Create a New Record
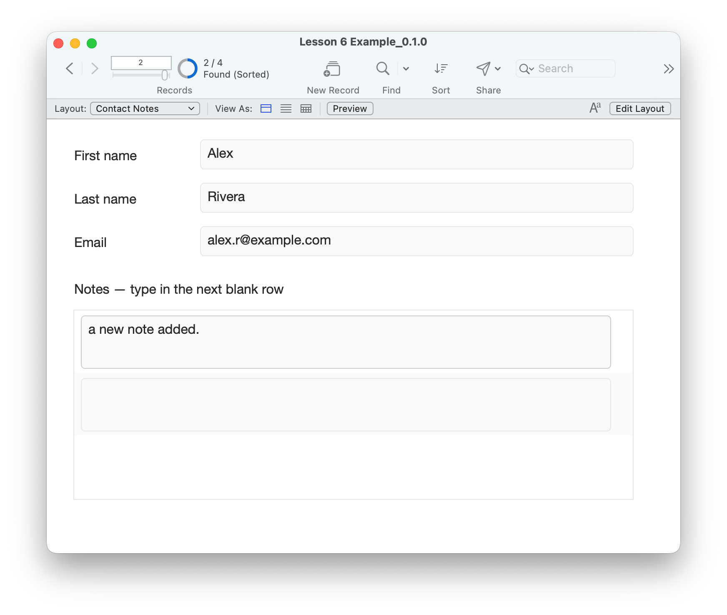The width and height of the screenshot is (727, 615). pyautogui.click(x=332, y=69)
